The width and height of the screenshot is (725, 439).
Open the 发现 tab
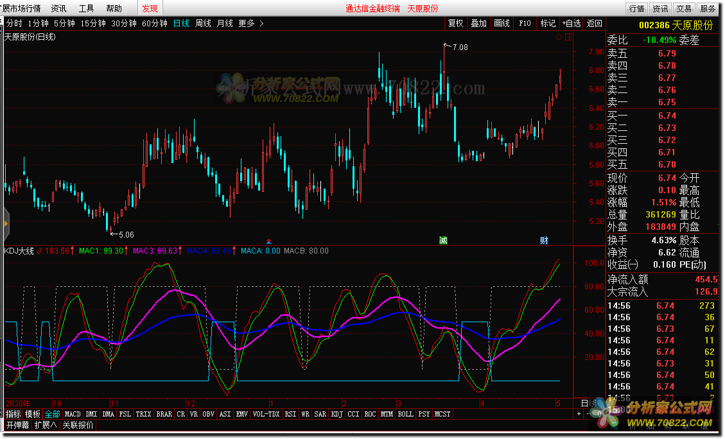(x=150, y=8)
